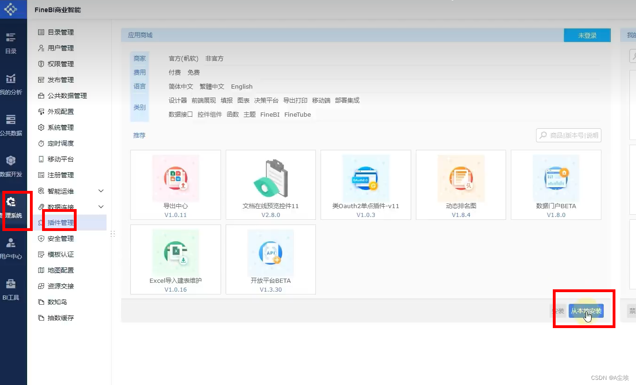This screenshot has width=636, height=385.
Task: Select the FineBI category
Action: 270,114
